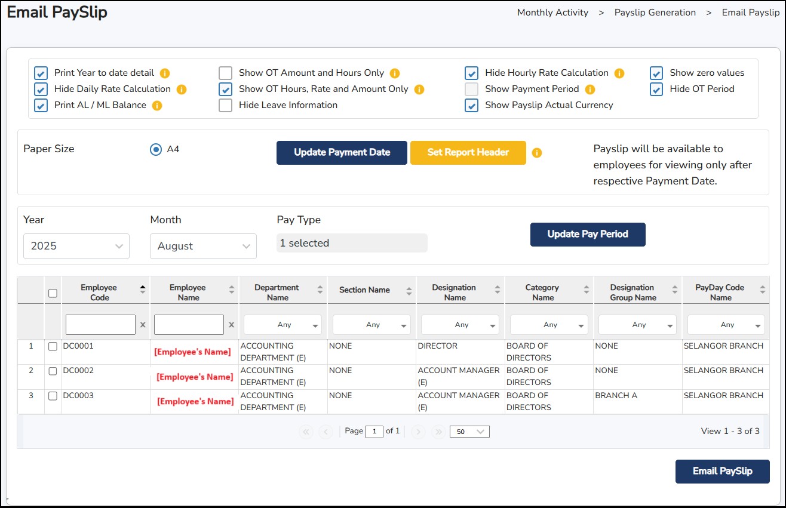Clear the Employee Code filter with the x icon
The width and height of the screenshot is (786, 508).
coord(143,325)
